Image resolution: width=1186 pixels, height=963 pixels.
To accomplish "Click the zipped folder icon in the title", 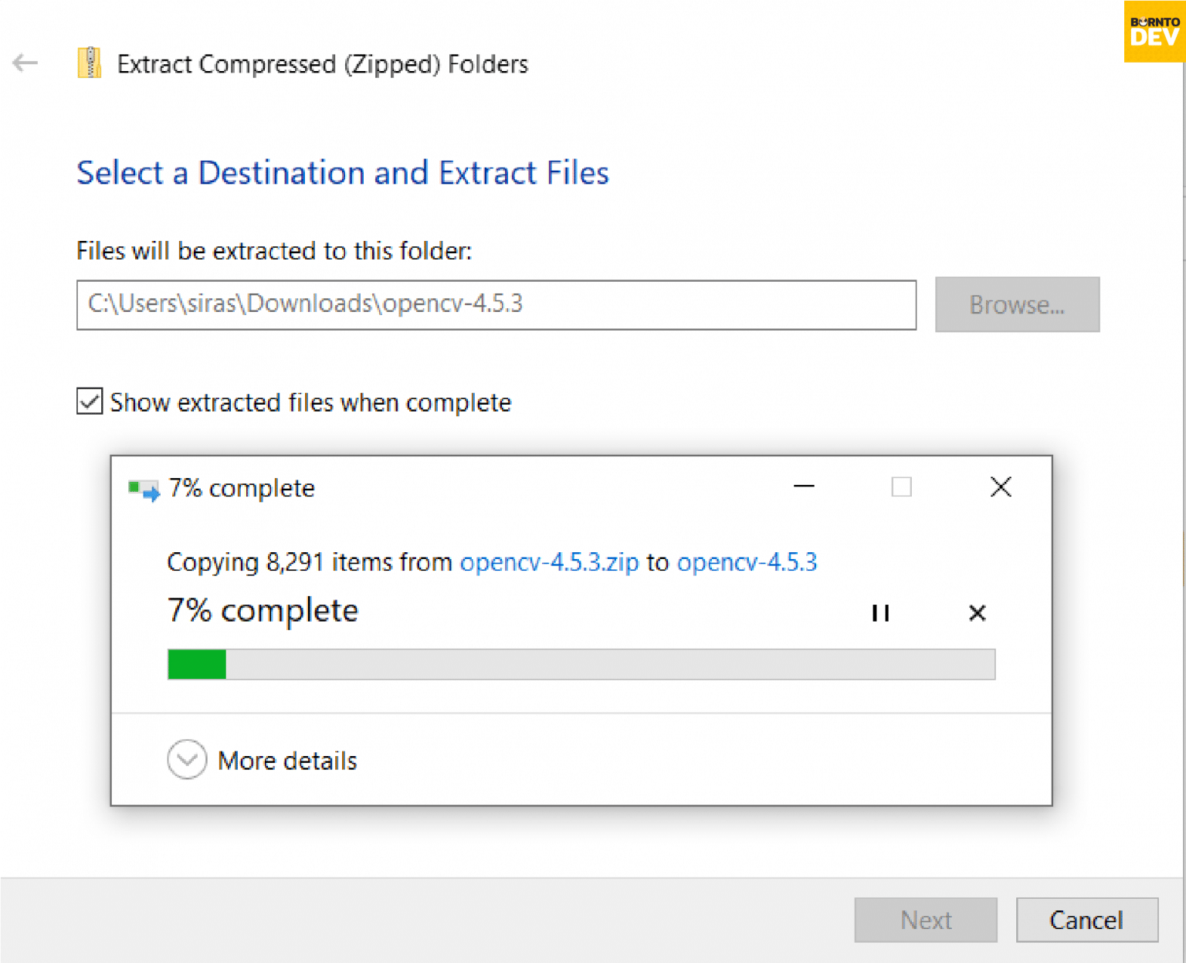I will (x=90, y=63).
